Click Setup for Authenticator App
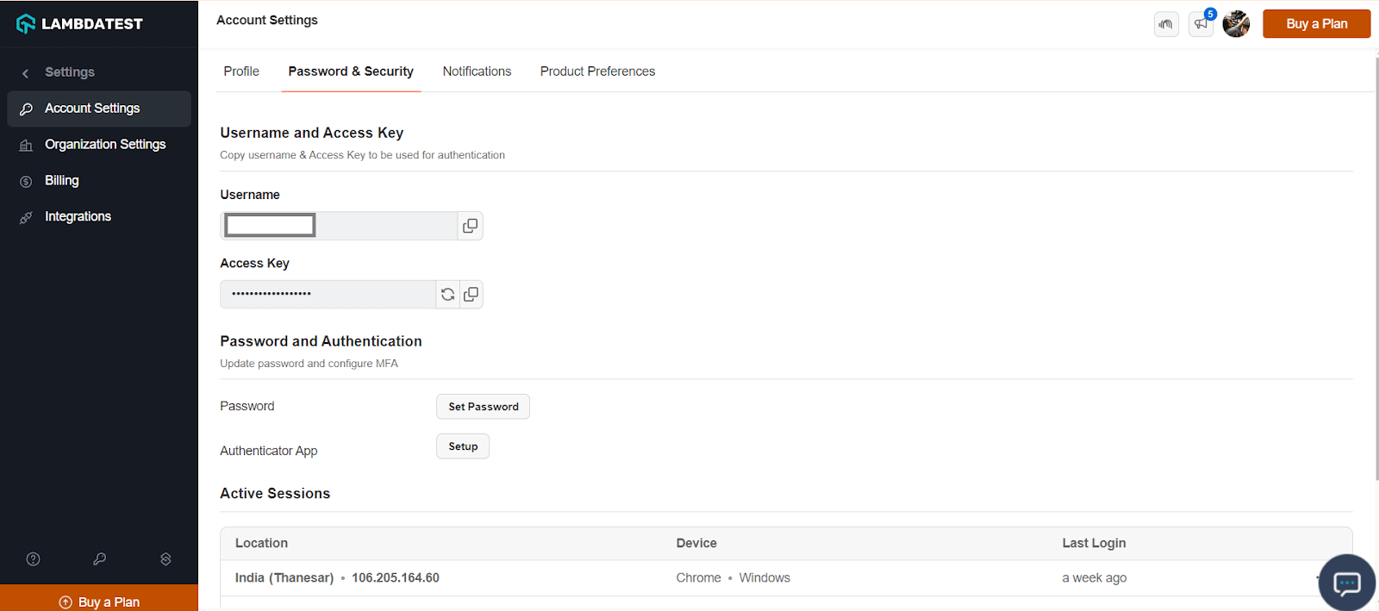 tap(463, 446)
